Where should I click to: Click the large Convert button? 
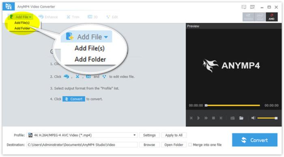click(255, 140)
